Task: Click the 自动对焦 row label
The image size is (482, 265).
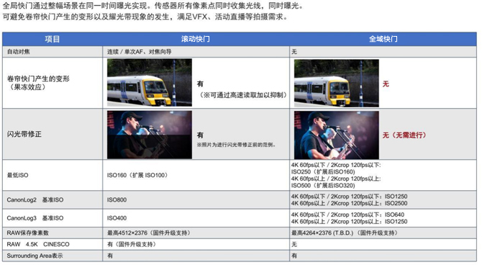Action: tap(19, 52)
